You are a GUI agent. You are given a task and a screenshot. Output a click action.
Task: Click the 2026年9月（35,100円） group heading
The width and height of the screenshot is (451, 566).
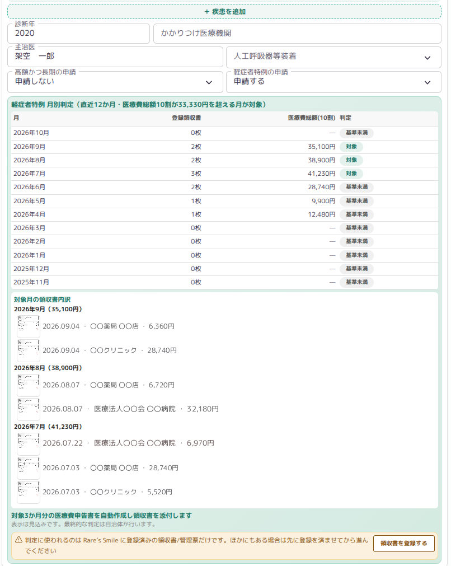(x=48, y=310)
